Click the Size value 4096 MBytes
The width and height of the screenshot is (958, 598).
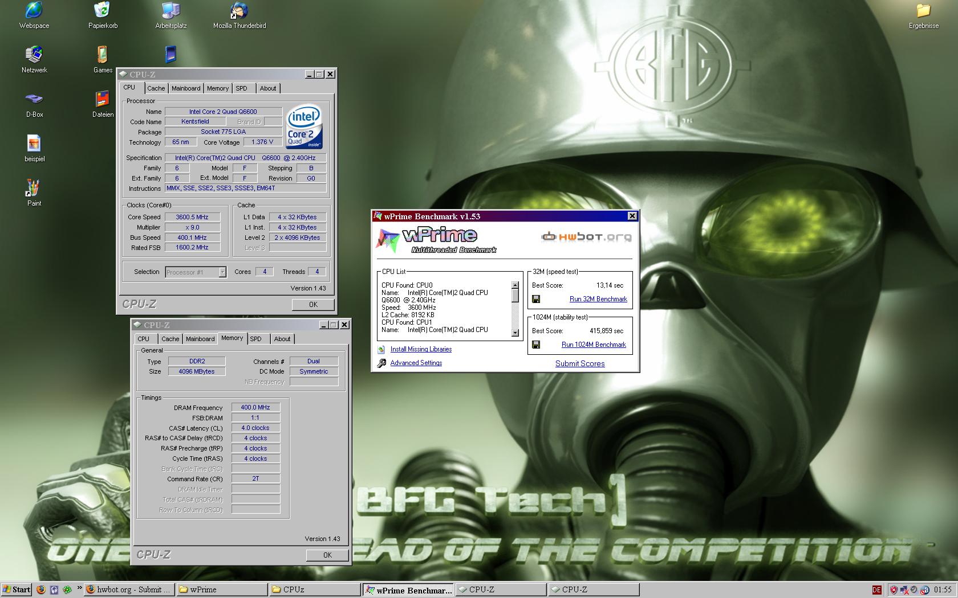pyautogui.click(x=197, y=371)
